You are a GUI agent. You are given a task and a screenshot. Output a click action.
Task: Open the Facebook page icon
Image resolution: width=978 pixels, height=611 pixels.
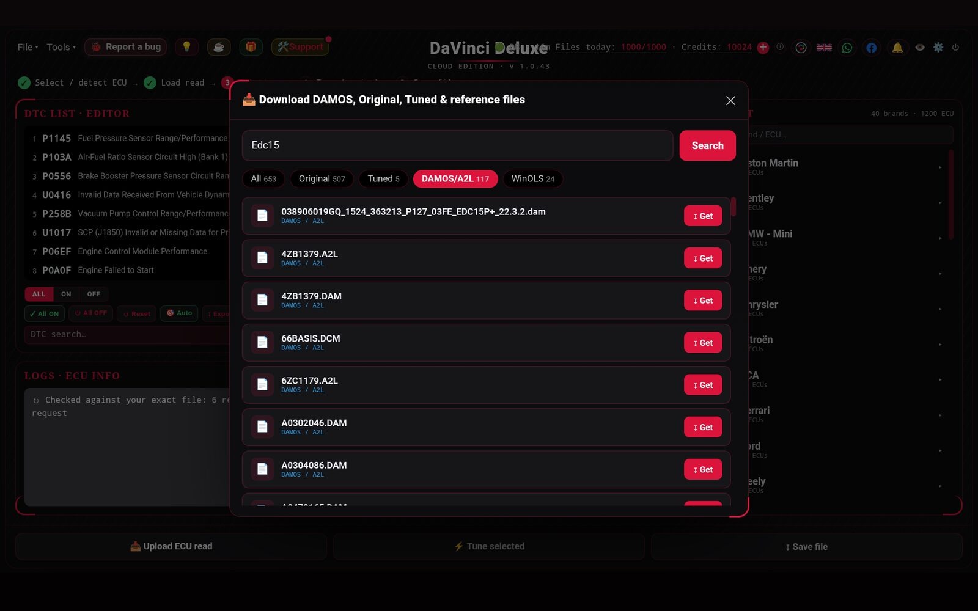(872, 48)
